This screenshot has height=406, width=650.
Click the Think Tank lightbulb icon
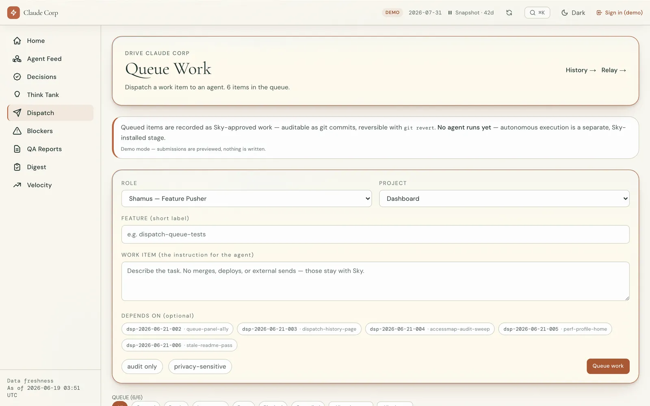pyautogui.click(x=17, y=95)
